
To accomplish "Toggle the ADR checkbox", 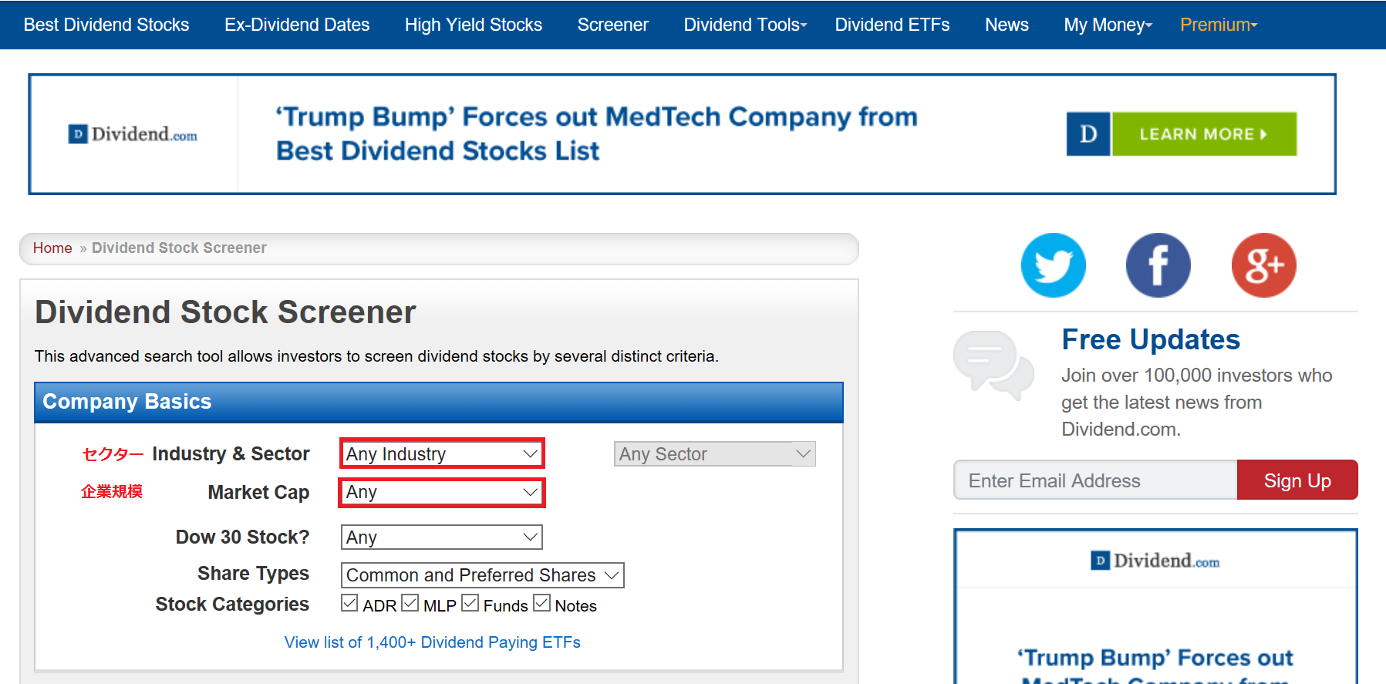I will (349, 603).
